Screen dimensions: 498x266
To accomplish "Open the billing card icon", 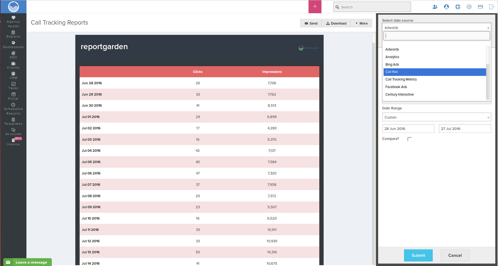I will click(x=480, y=7).
